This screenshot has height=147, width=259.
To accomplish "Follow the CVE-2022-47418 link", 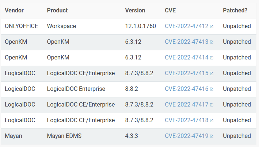I will (x=187, y=120).
